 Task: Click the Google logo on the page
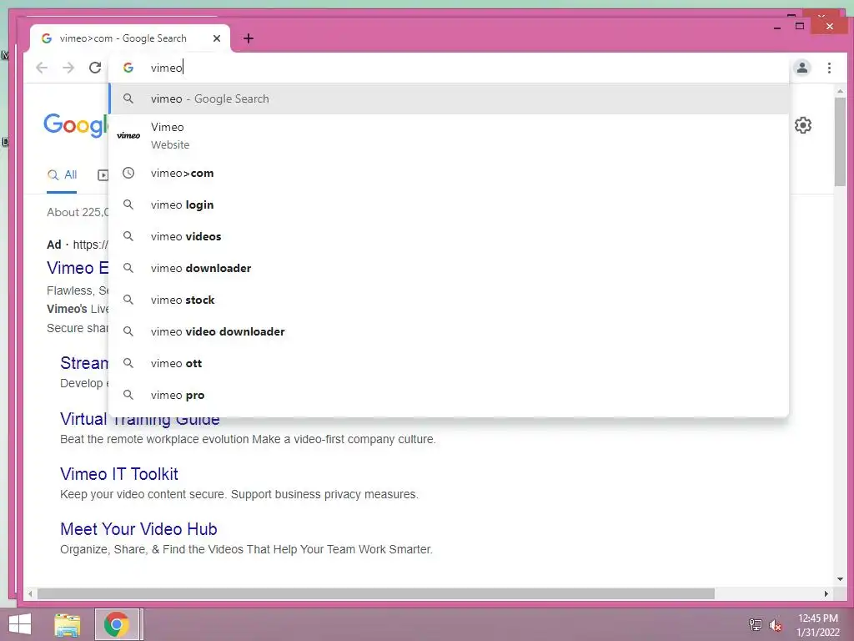coord(76,125)
